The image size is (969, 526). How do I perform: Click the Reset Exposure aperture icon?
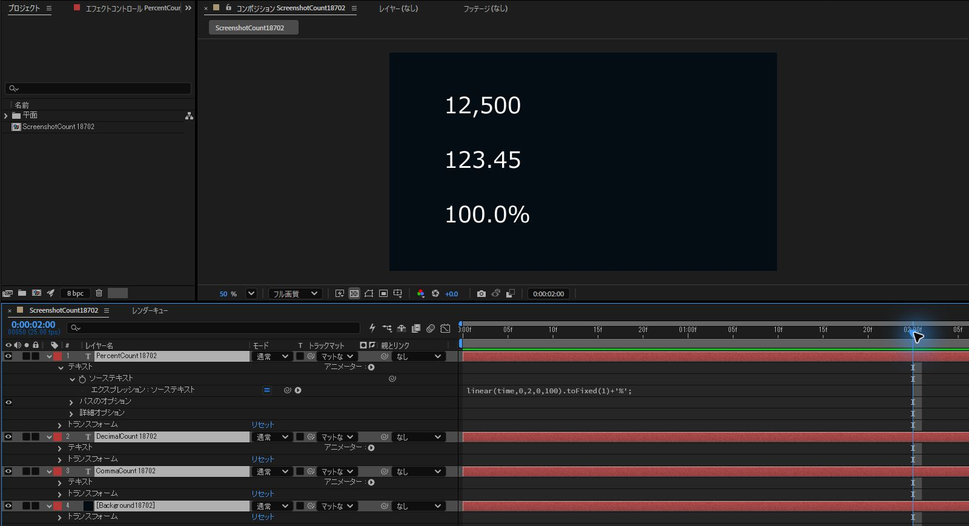click(435, 293)
